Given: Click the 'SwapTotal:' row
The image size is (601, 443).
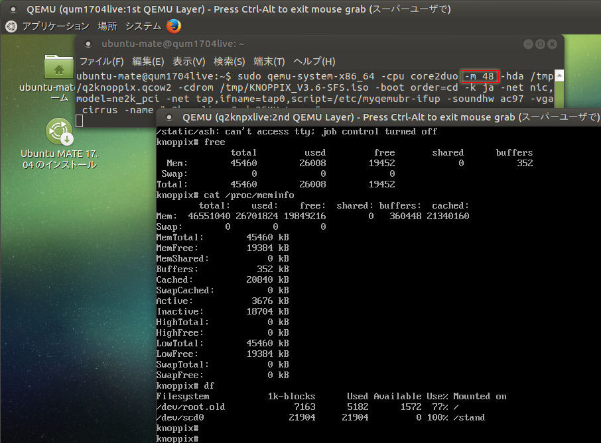Looking at the screenshot, I should (x=222, y=365).
